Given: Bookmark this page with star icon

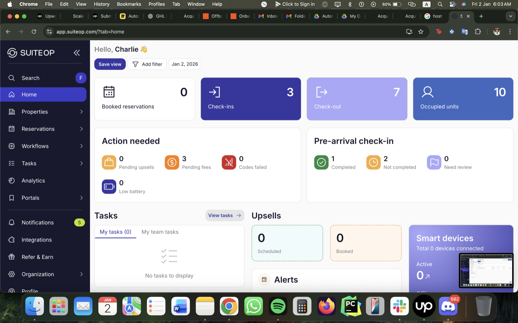Looking at the screenshot, I should point(421,32).
